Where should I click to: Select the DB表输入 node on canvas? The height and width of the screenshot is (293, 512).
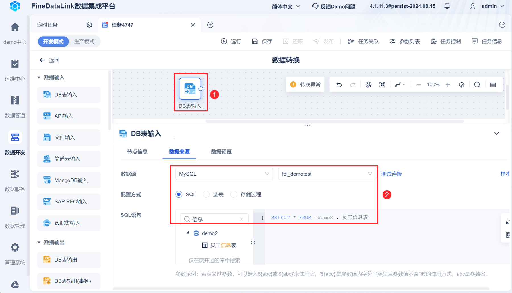[190, 89]
